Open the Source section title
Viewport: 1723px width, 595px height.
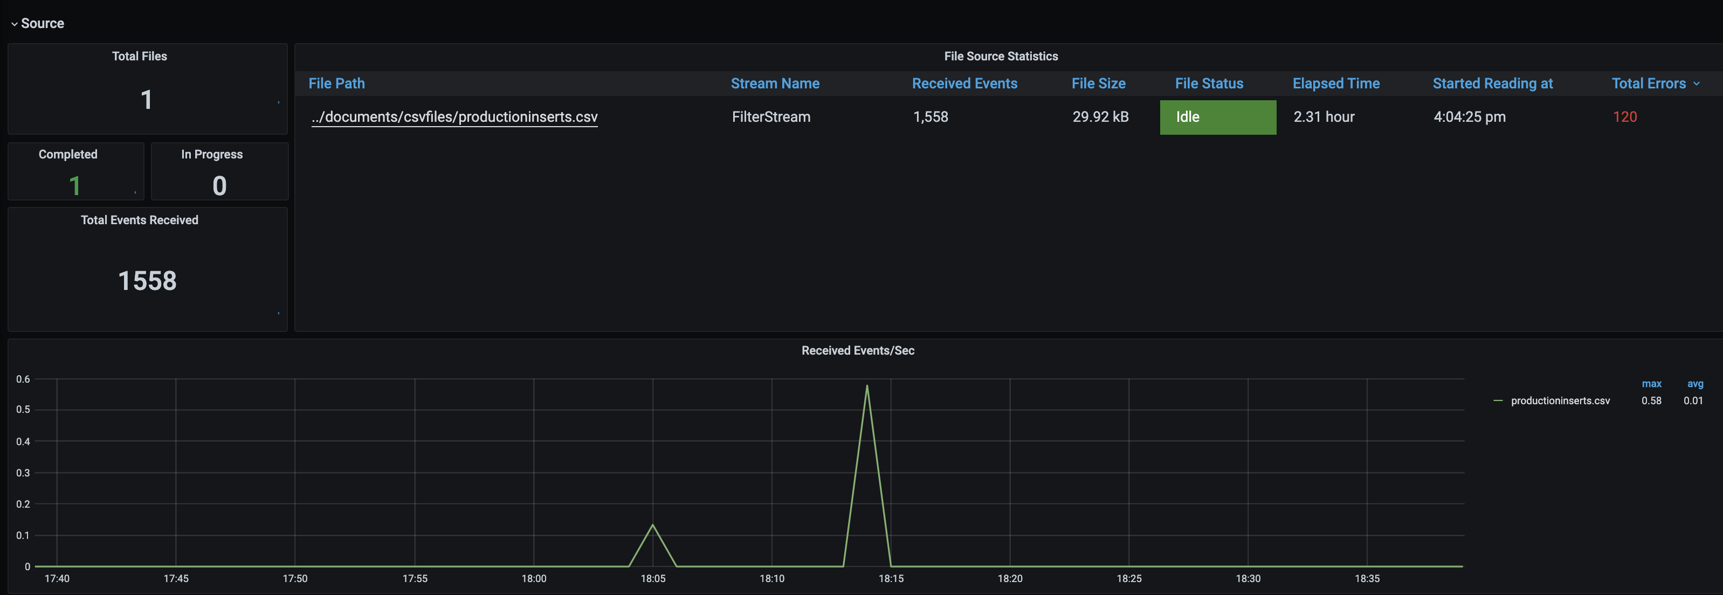tap(43, 23)
